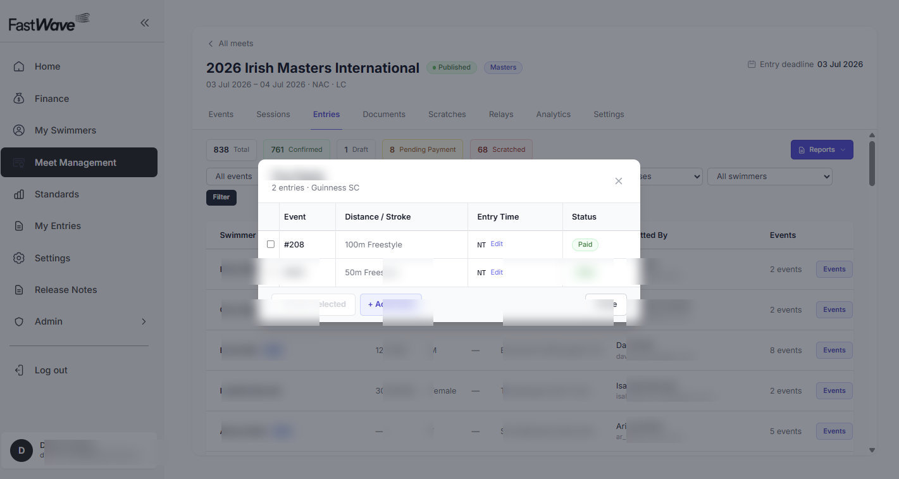Switch to the Sessions tab
Viewport: 899px width, 479px height.
[x=273, y=115]
